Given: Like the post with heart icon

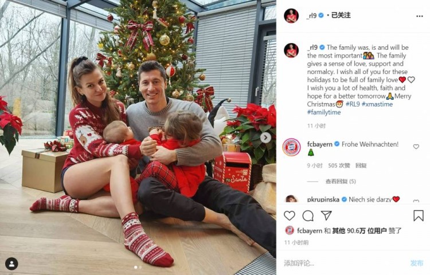Looking at the screenshot, I should pyautogui.click(x=290, y=216).
